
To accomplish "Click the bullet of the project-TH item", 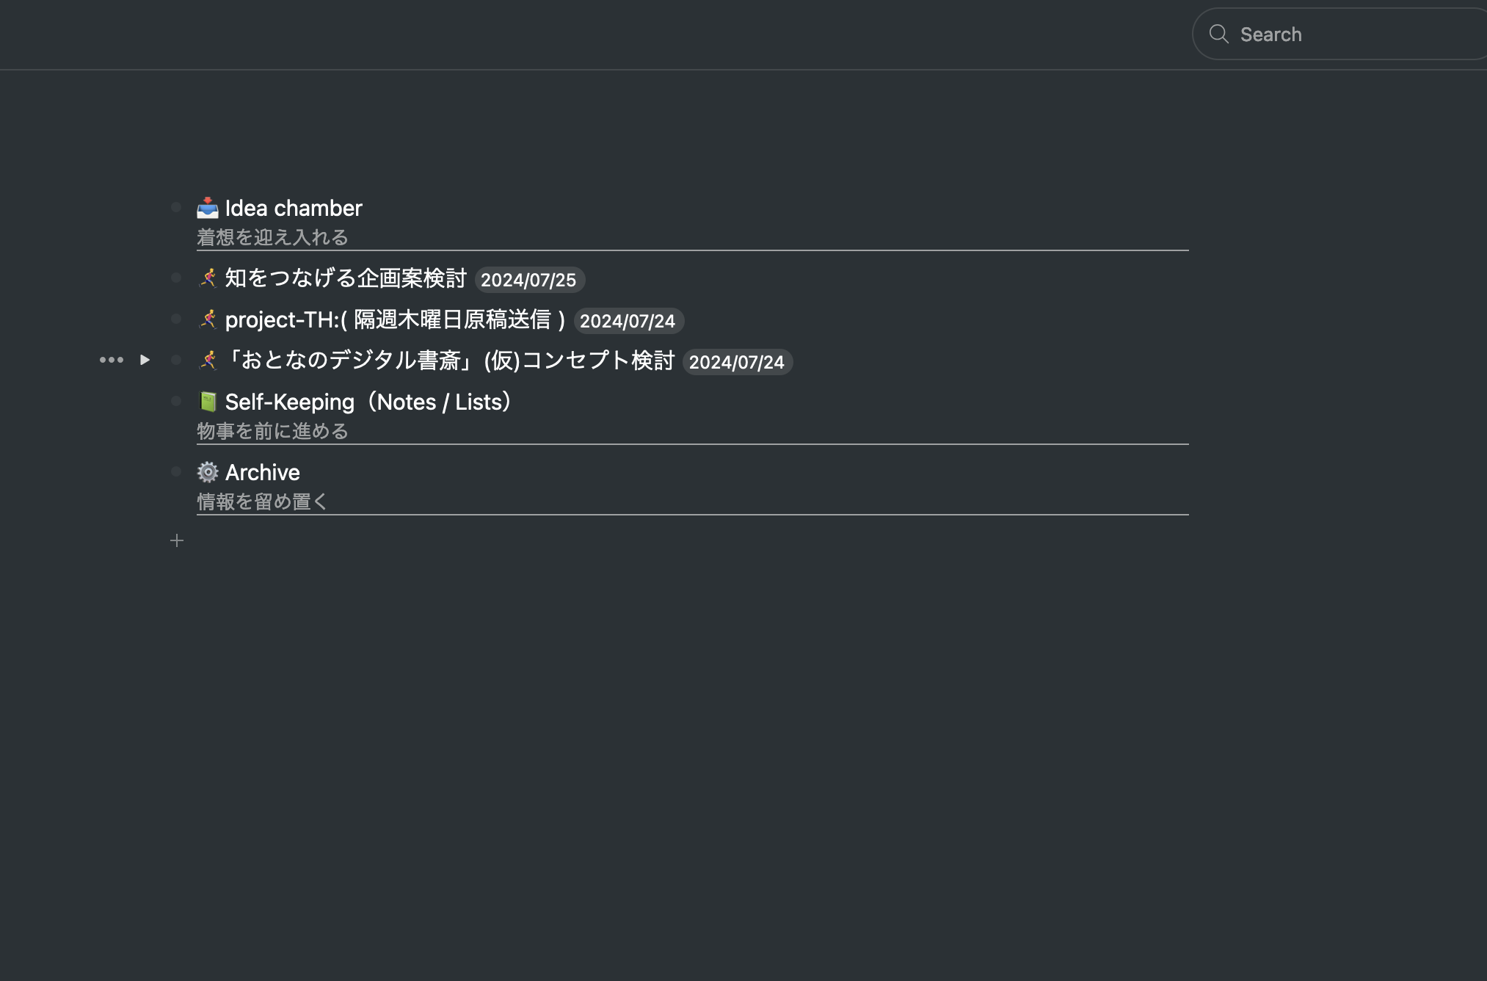I will 176,319.
